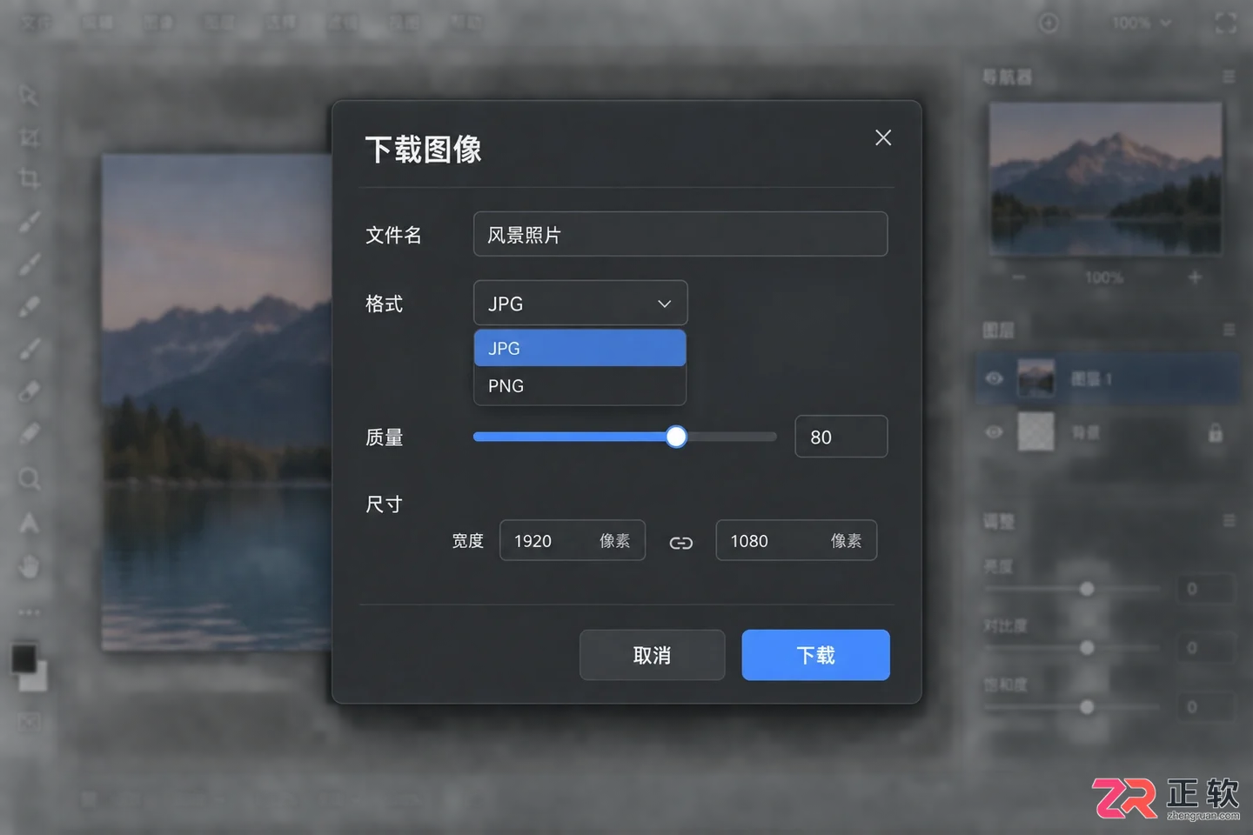Click the blue 下载 download button

(815, 655)
